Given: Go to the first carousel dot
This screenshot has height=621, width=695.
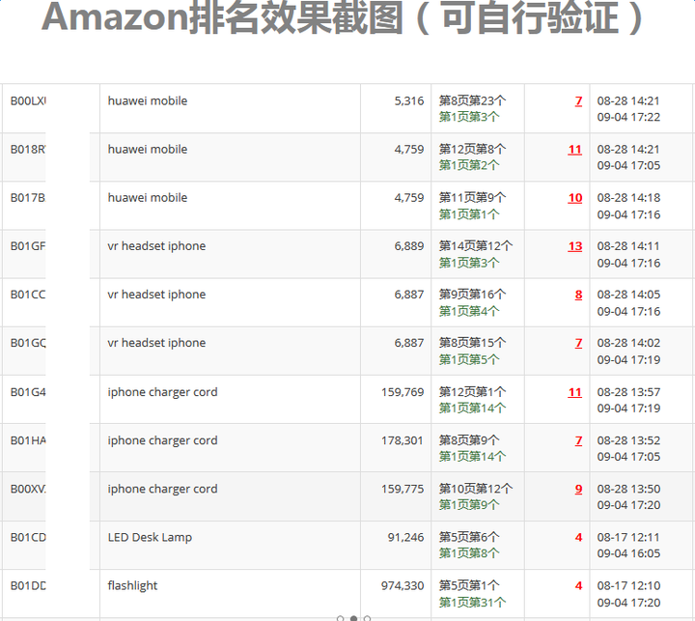Looking at the screenshot, I should 341,618.
